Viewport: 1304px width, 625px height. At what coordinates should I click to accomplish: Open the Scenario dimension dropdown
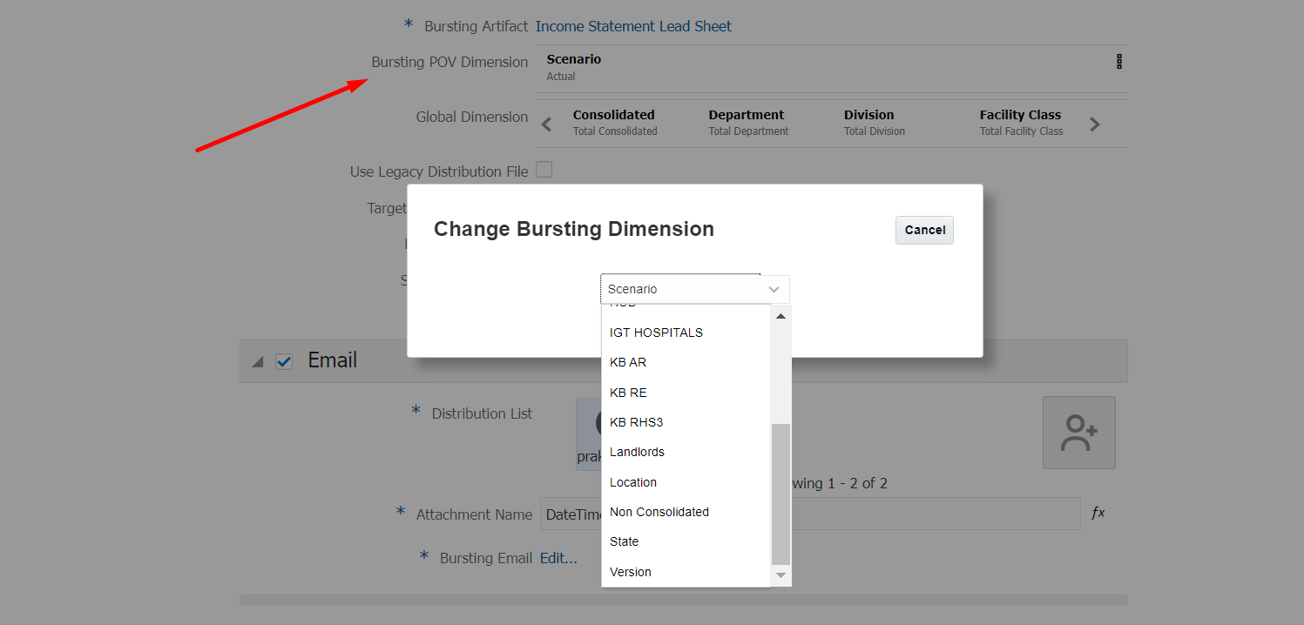pyautogui.click(x=694, y=289)
